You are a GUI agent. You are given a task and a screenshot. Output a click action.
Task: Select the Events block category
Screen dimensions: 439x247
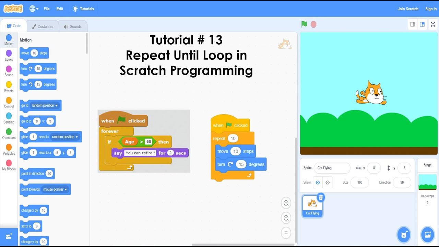[x=9, y=87]
